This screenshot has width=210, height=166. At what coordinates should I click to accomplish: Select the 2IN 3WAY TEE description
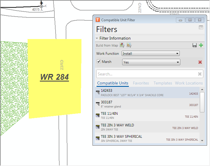(x=109, y=130)
